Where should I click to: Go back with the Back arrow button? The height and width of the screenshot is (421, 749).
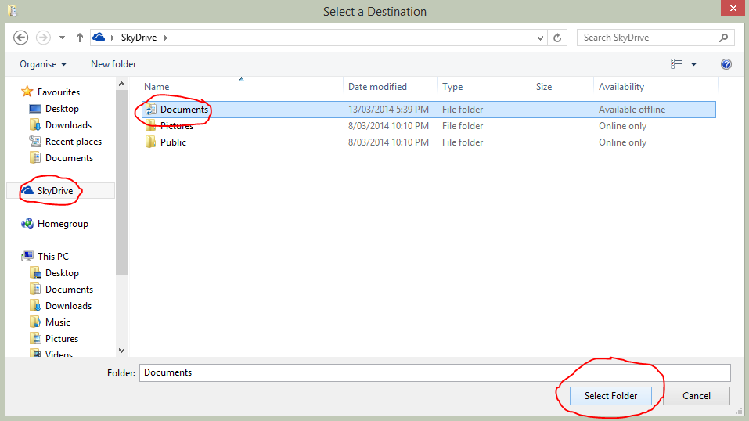tap(20, 38)
